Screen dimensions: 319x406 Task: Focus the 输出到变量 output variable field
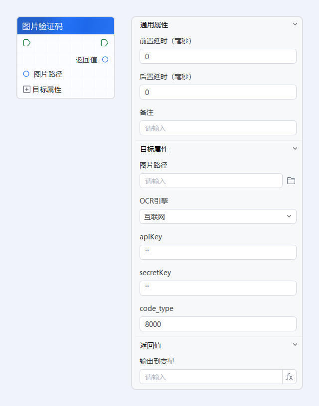click(x=209, y=377)
